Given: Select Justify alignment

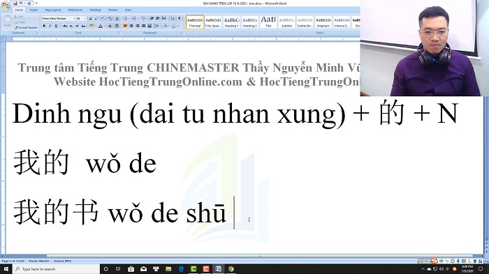Looking at the screenshot, I should point(143,26).
